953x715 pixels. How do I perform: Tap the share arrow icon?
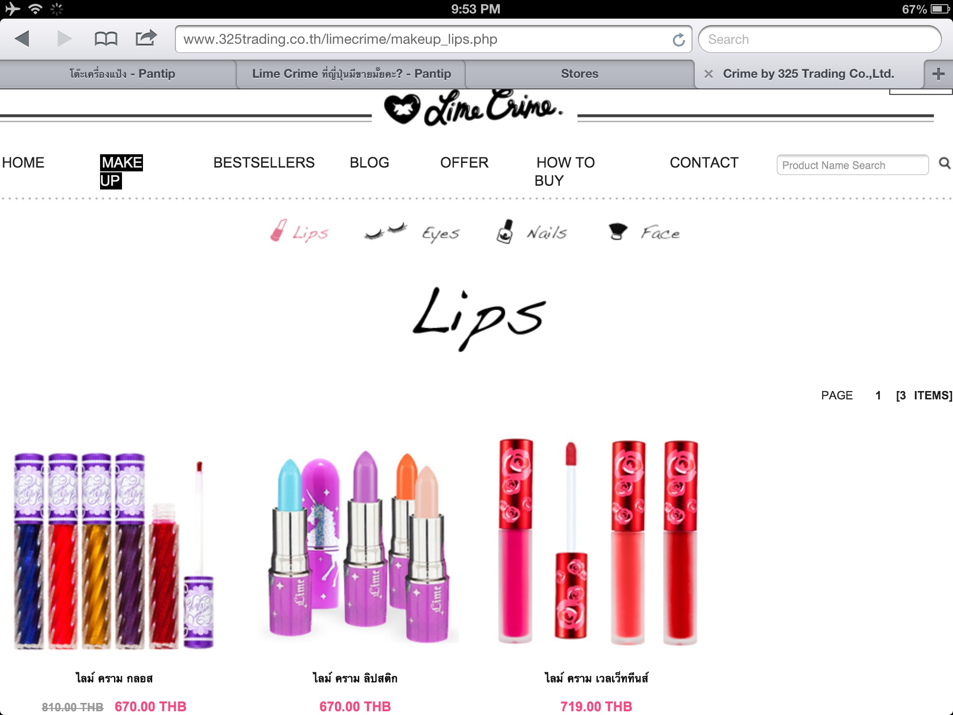coord(146,38)
